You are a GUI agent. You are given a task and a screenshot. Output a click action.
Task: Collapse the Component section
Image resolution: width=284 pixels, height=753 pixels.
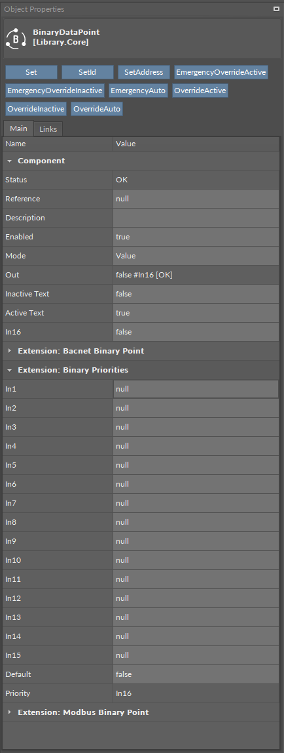pos(9,161)
